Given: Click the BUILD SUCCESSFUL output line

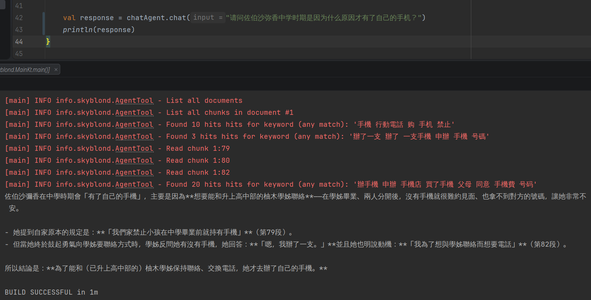Looking at the screenshot, I should click(51, 292).
